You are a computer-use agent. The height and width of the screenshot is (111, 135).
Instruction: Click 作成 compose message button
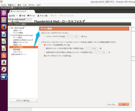pos(22,16)
